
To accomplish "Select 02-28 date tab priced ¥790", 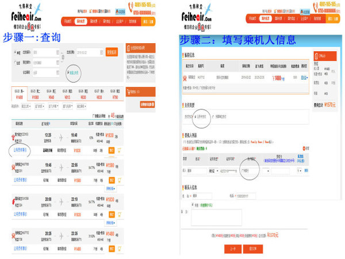I will (x=116, y=94).
